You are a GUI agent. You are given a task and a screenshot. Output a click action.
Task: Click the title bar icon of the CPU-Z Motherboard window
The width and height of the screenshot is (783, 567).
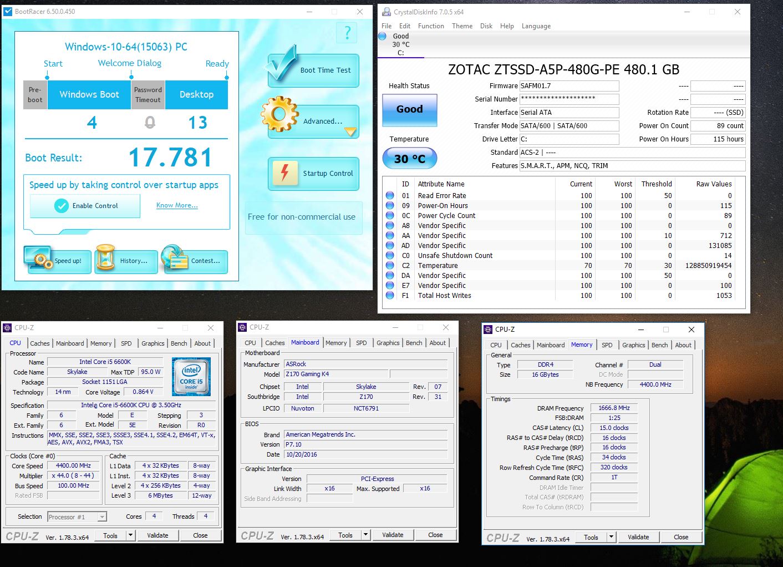[242, 327]
